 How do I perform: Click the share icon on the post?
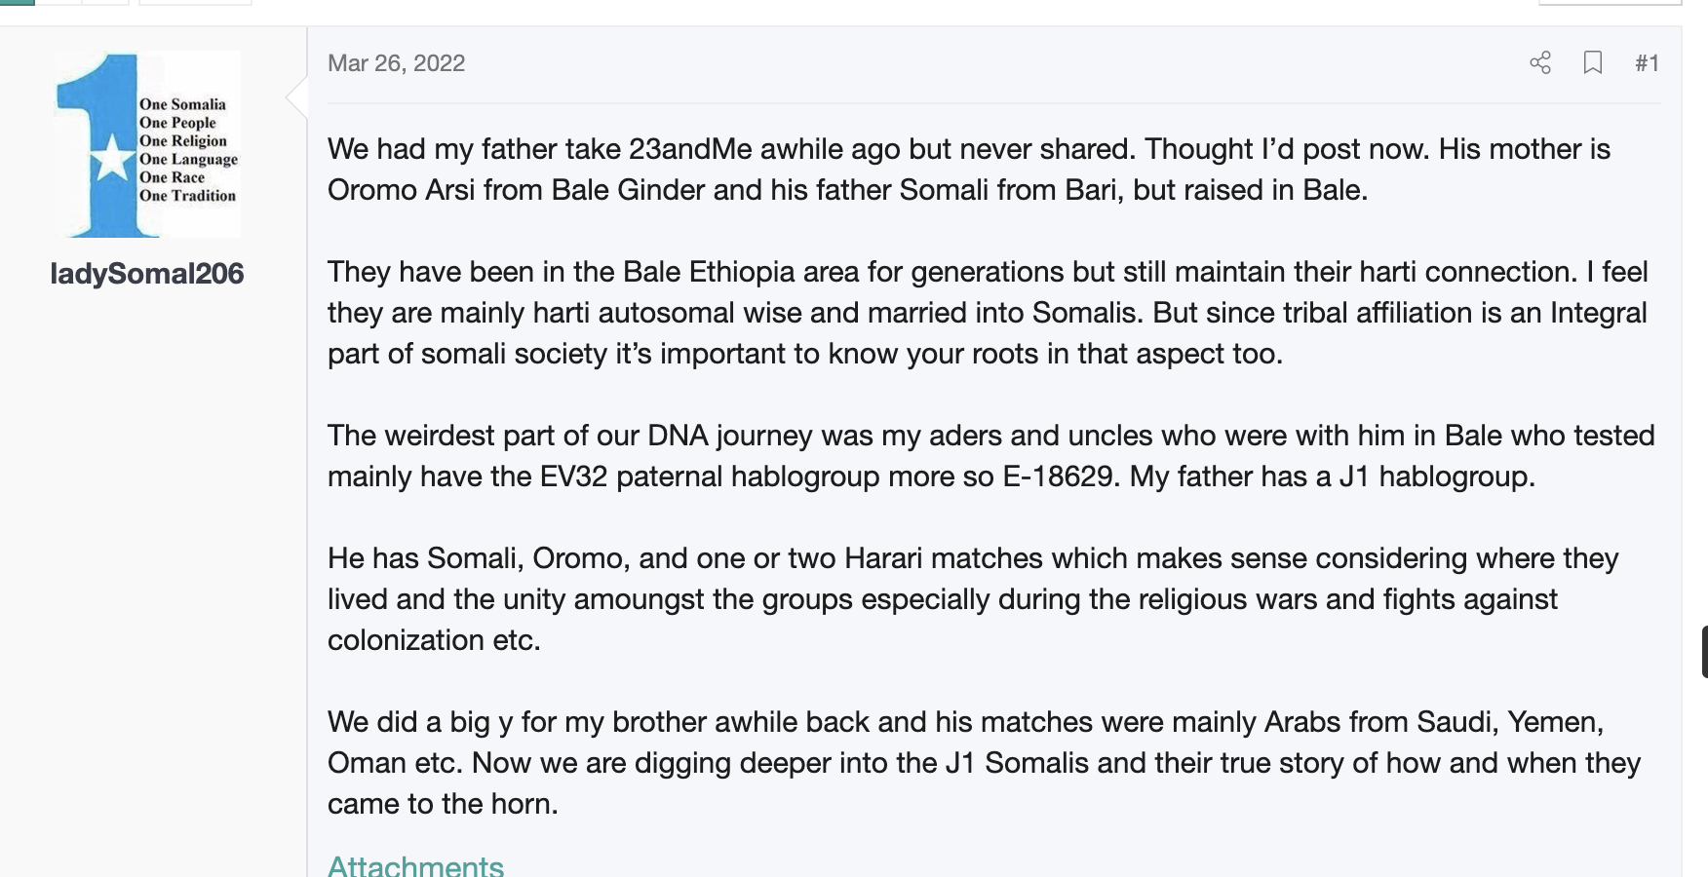click(x=1540, y=63)
